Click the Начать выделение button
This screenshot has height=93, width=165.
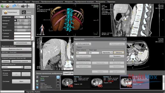tap(83, 44)
